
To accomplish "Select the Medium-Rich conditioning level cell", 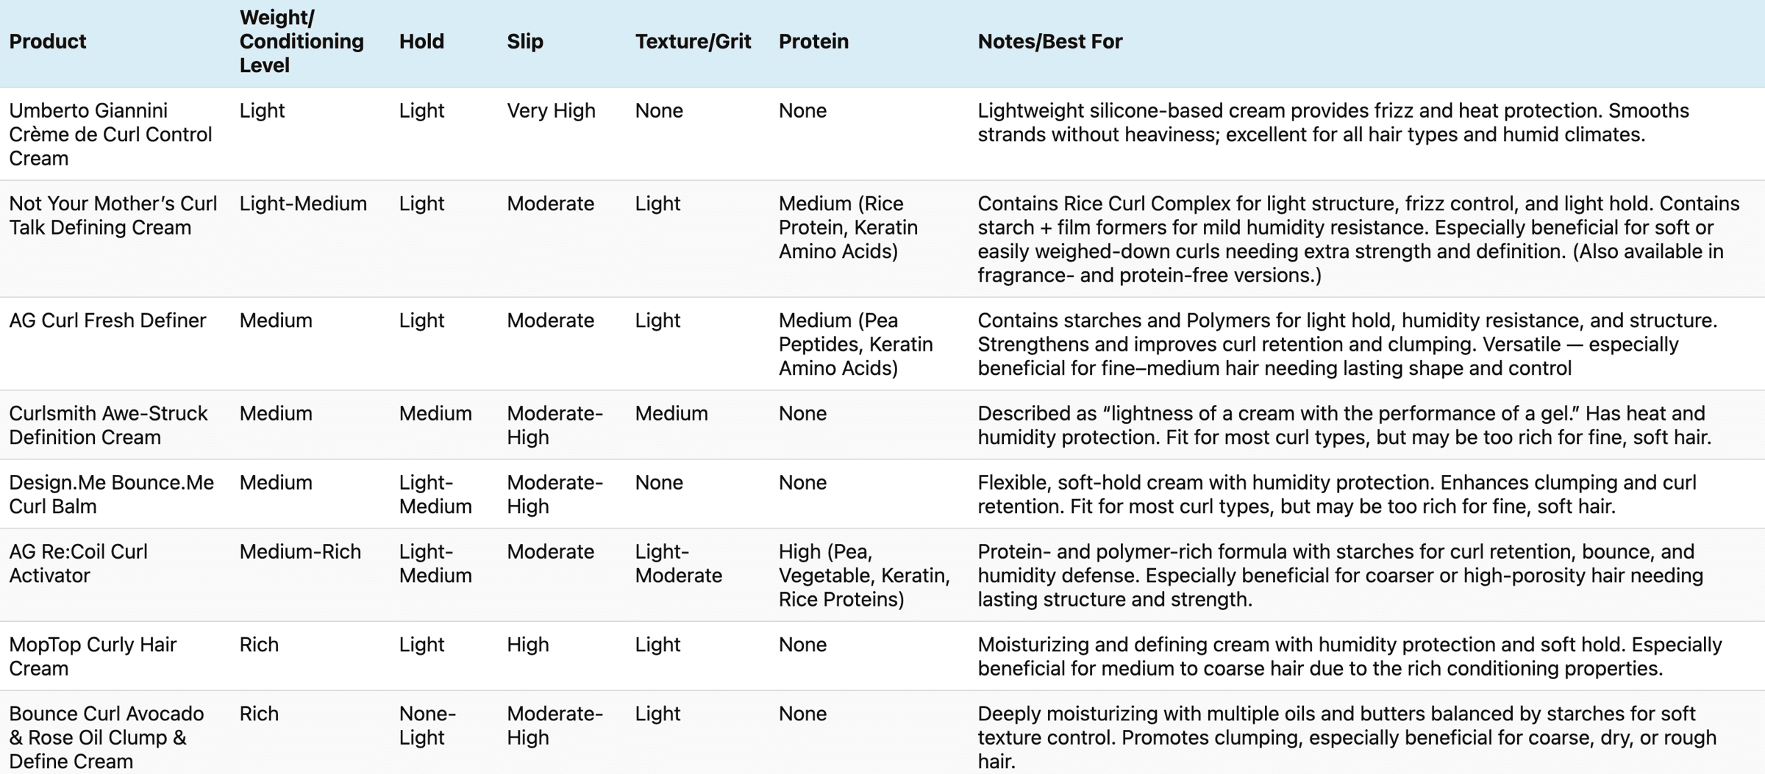I will [x=300, y=552].
